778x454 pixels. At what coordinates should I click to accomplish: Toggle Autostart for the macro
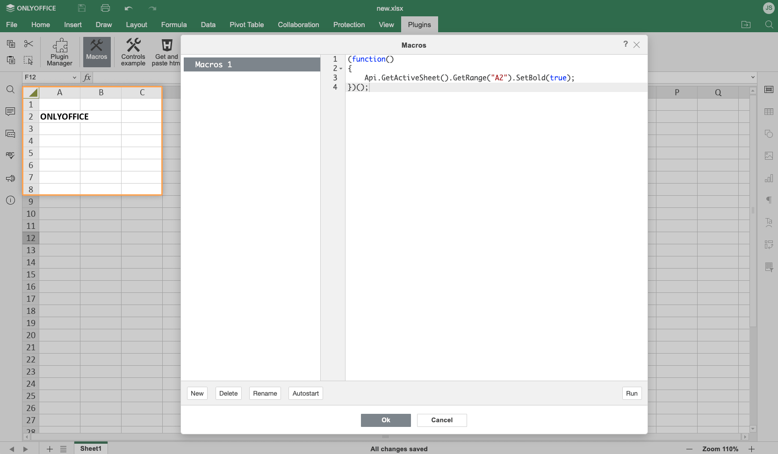[x=306, y=393]
